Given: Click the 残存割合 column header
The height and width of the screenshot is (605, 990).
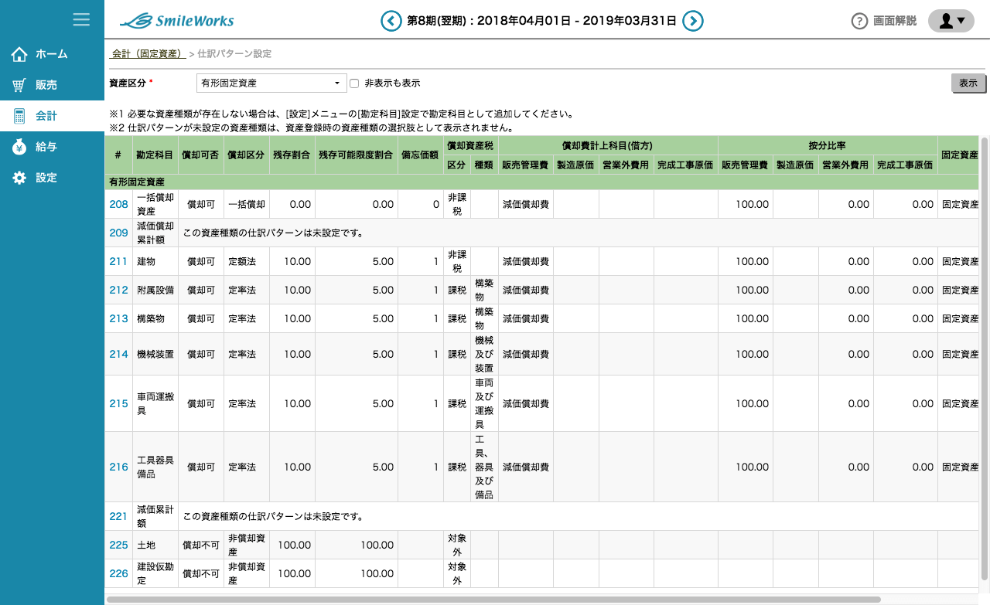Looking at the screenshot, I should 292,155.
